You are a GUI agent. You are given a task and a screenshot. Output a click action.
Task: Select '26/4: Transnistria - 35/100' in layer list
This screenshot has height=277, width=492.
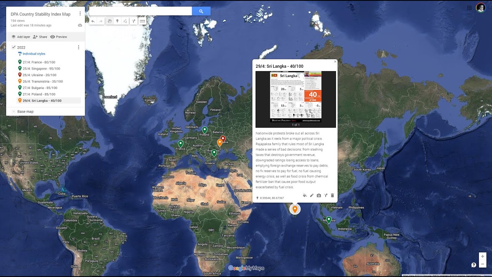coord(43,81)
